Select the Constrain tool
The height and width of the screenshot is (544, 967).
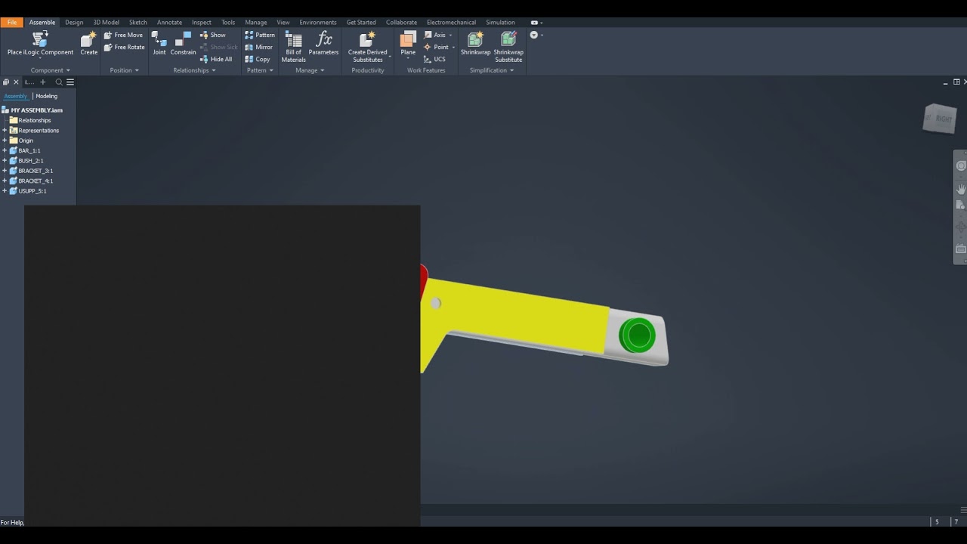click(x=183, y=44)
